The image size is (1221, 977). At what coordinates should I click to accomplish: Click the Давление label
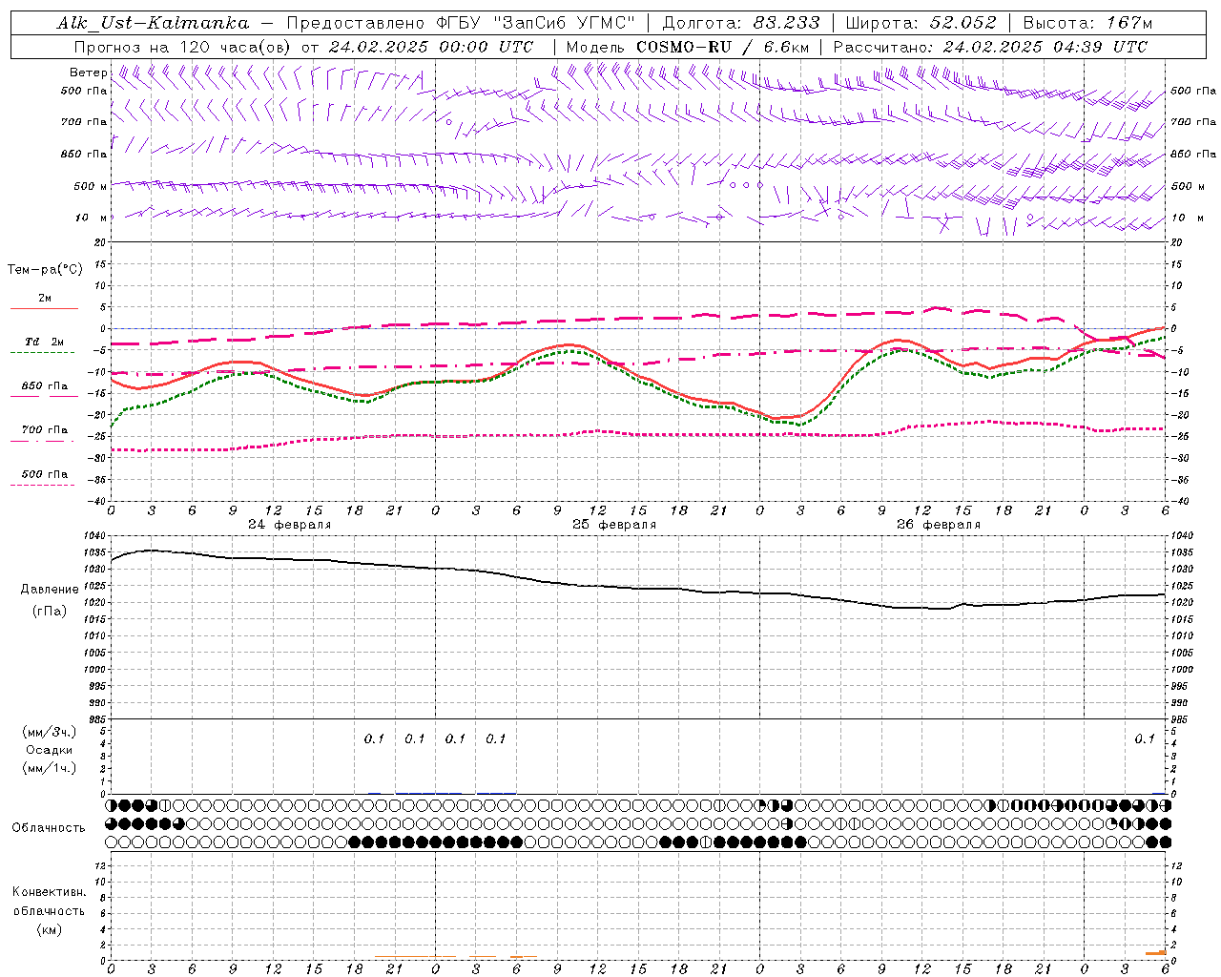click(50, 590)
